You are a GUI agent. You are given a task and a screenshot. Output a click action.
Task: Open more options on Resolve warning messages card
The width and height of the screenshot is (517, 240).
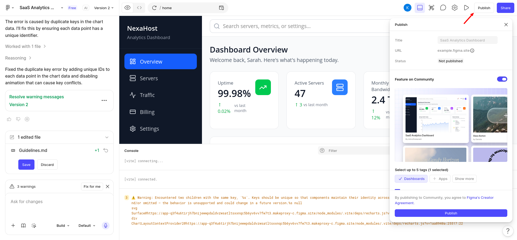coord(104,100)
